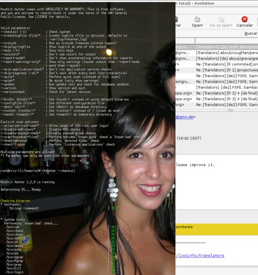Open the 'about/coughlan' Translators message
Image resolution: width=258 pixels, height=275 pixels.
pyautogui.click(x=226, y=52)
